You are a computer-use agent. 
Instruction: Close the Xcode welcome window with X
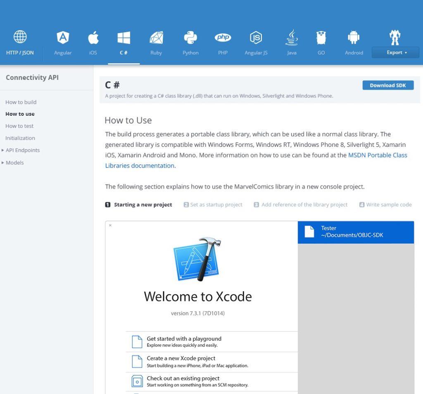click(x=110, y=225)
